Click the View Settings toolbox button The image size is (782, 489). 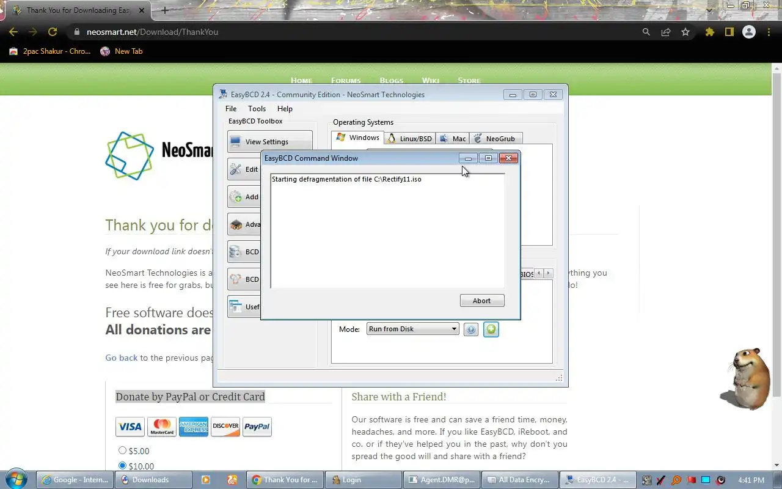(x=269, y=142)
